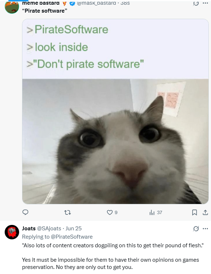
Task: Open the @SAjoats handle profile
Action: pos(49,229)
